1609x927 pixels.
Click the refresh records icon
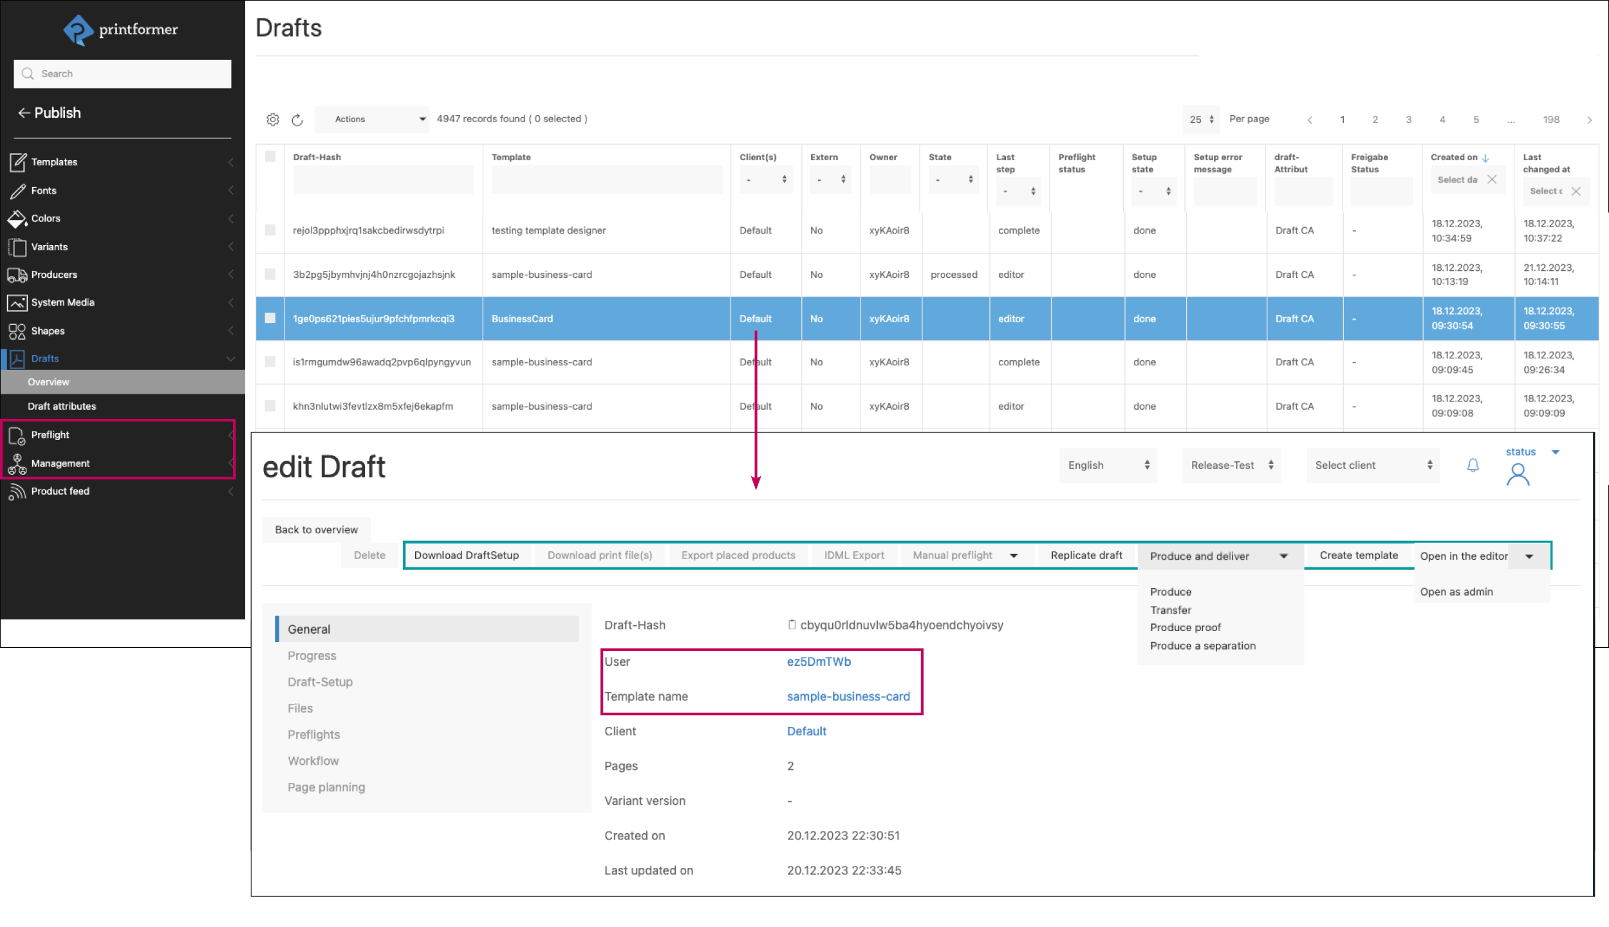[297, 120]
